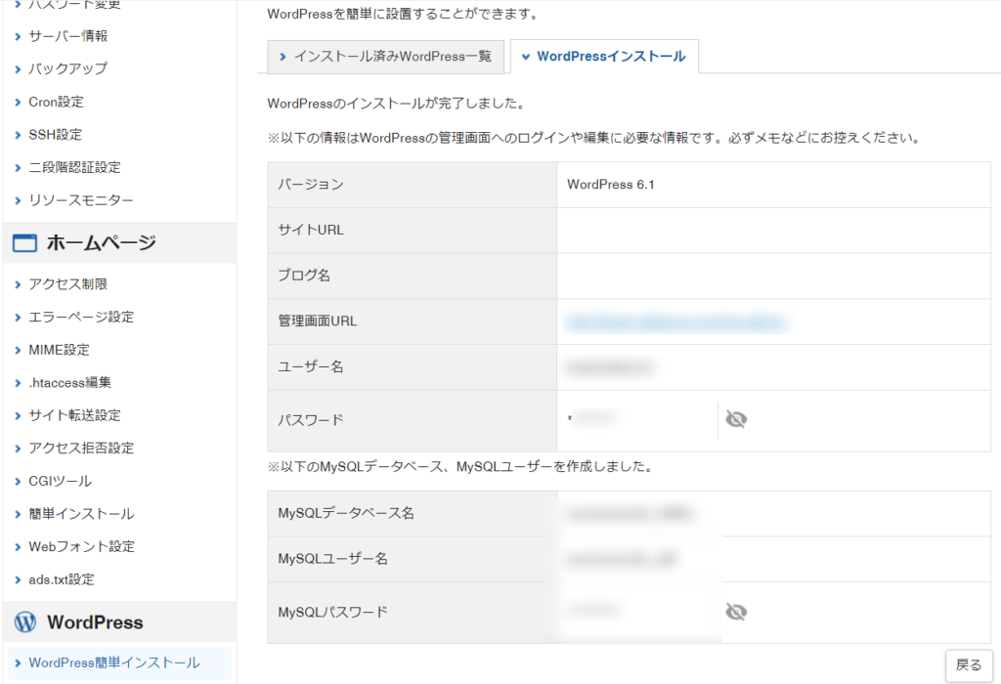Click the chevron before Cron設定
The height and width of the screenshot is (684, 1001).
coord(18,102)
